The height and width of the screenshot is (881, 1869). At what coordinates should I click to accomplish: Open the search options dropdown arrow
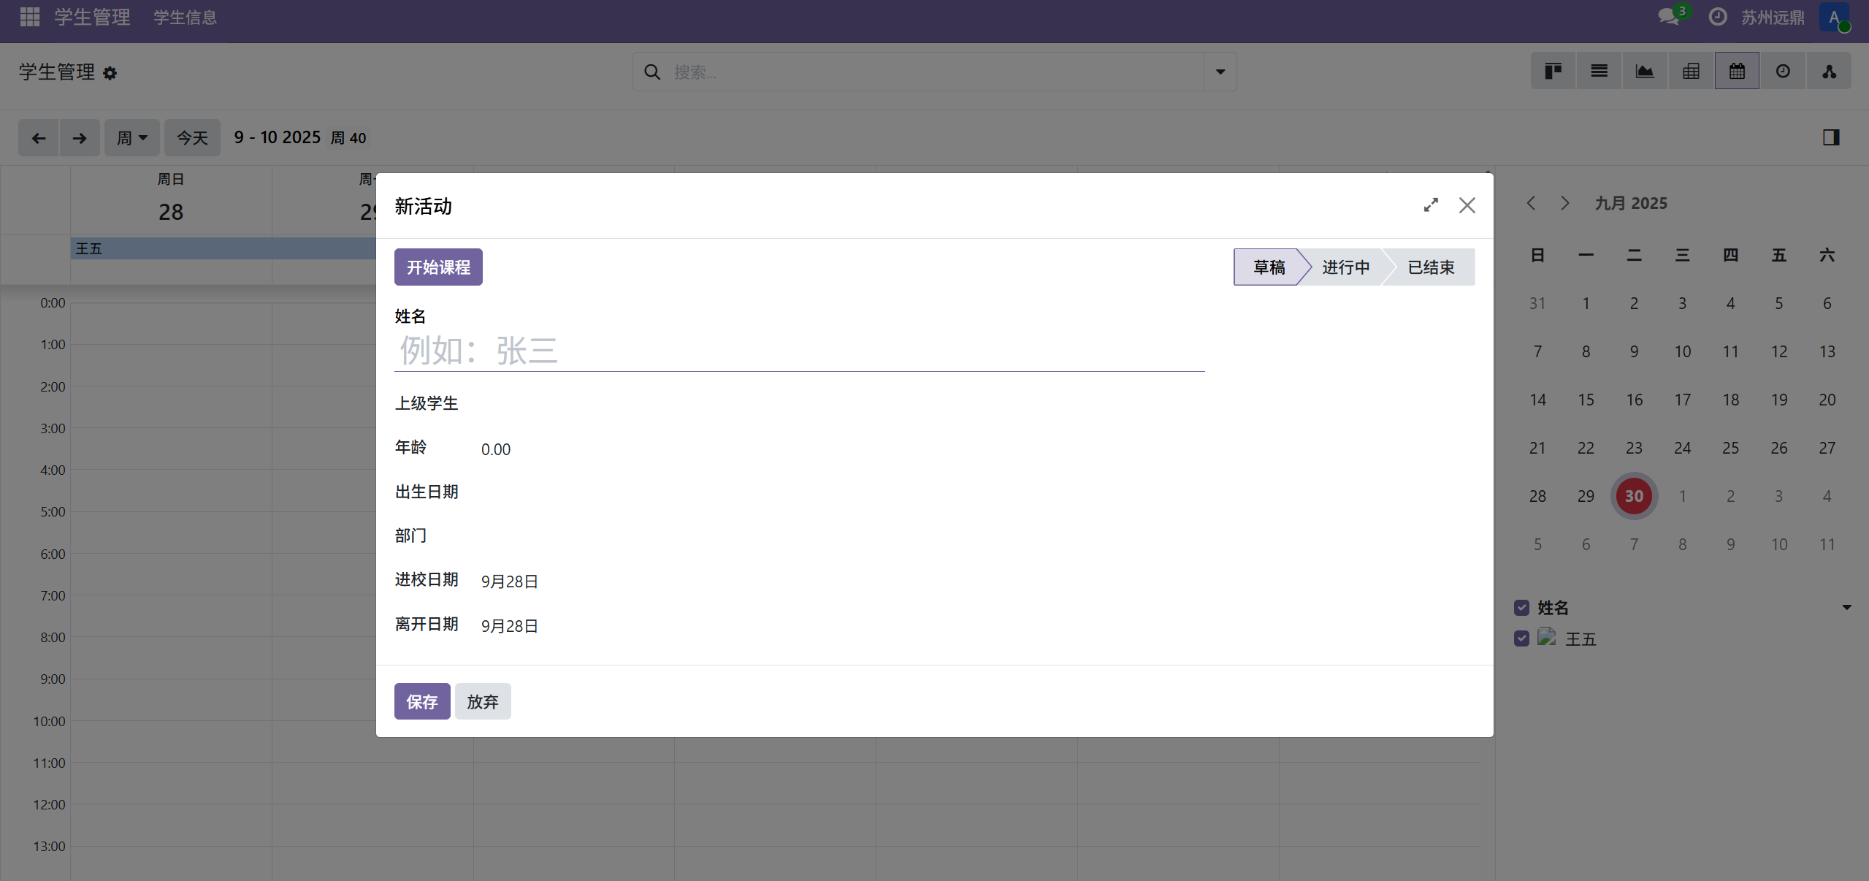click(x=1220, y=72)
